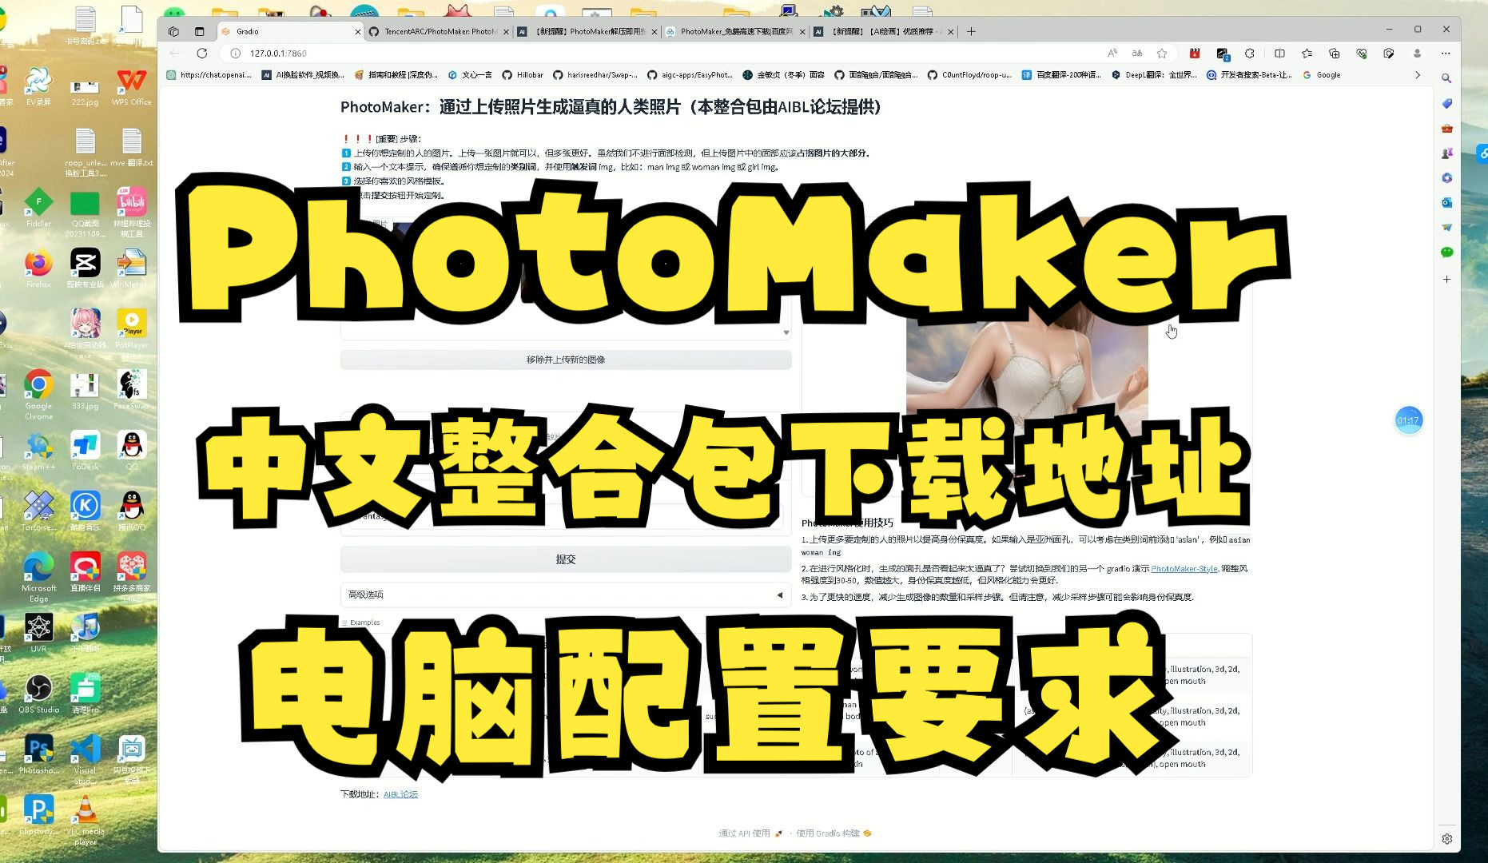Image resolution: width=1488 pixels, height=863 pixels.
Task: Switch to the 【AI绘画】优质推荐 tab
Action: (x=883, y=32)
